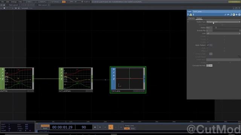
Task: Select the Once range limit button
Action: 133,128
